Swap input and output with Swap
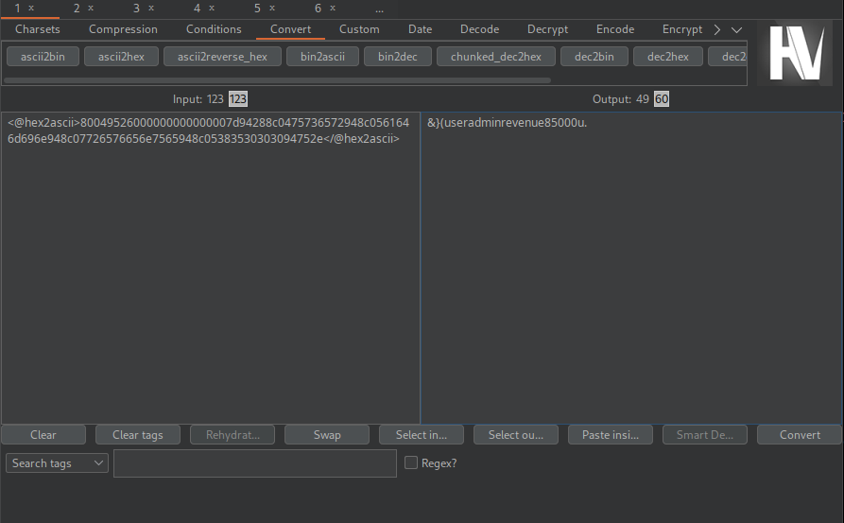The width and height of the screenshot is (844, 523). click(x=327, y=435)
